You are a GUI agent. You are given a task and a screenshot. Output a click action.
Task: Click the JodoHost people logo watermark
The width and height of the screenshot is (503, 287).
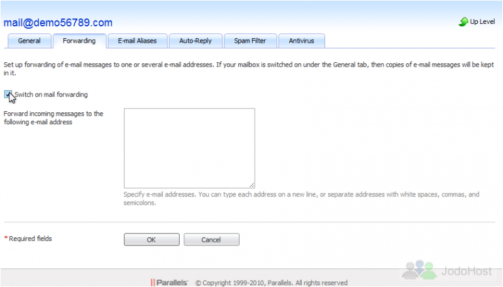pos(419,269)
